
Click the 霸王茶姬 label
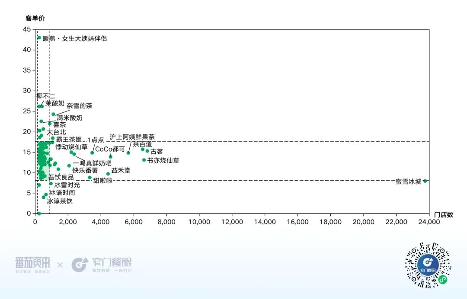pos(69,139)
